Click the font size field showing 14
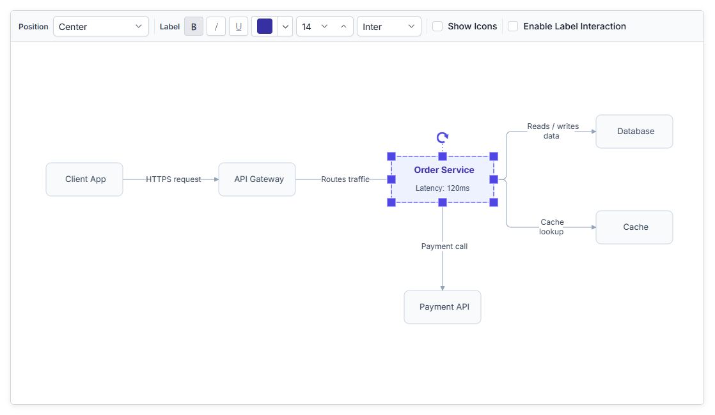Screen dimensions: 715x415 tap(307, 27)
